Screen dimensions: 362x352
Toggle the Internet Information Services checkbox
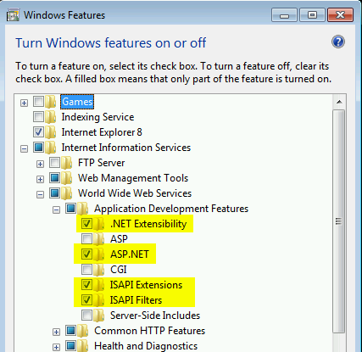(38, 147)
